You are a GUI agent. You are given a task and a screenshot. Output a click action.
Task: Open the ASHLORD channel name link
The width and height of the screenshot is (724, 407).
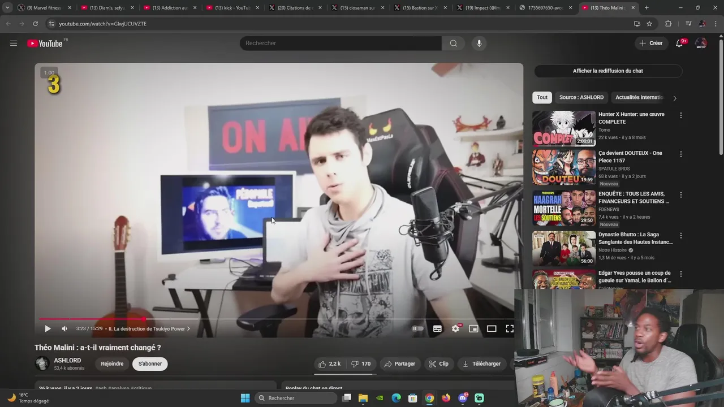tap(67, 360)
